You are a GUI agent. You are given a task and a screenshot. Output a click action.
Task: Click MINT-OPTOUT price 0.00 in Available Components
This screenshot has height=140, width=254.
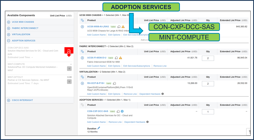(70, 77)
